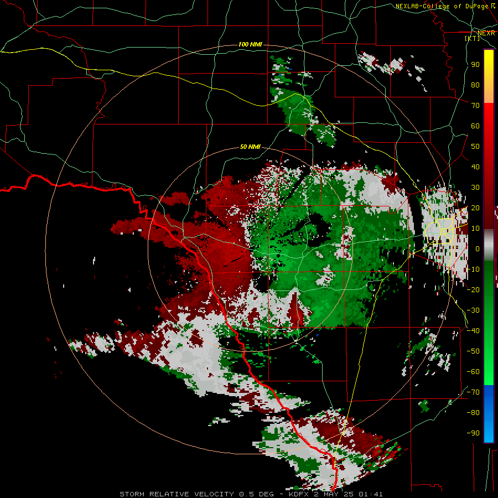Select the 90 value on velocity scale
Image resolution: width=498 pixels, height=498 pixels.
(x=475, y=65)
